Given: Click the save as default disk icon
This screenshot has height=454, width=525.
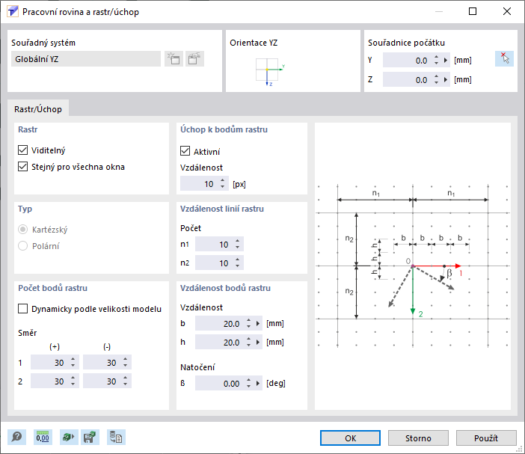Looking at the screenshot, I should [x=90, y=438].
